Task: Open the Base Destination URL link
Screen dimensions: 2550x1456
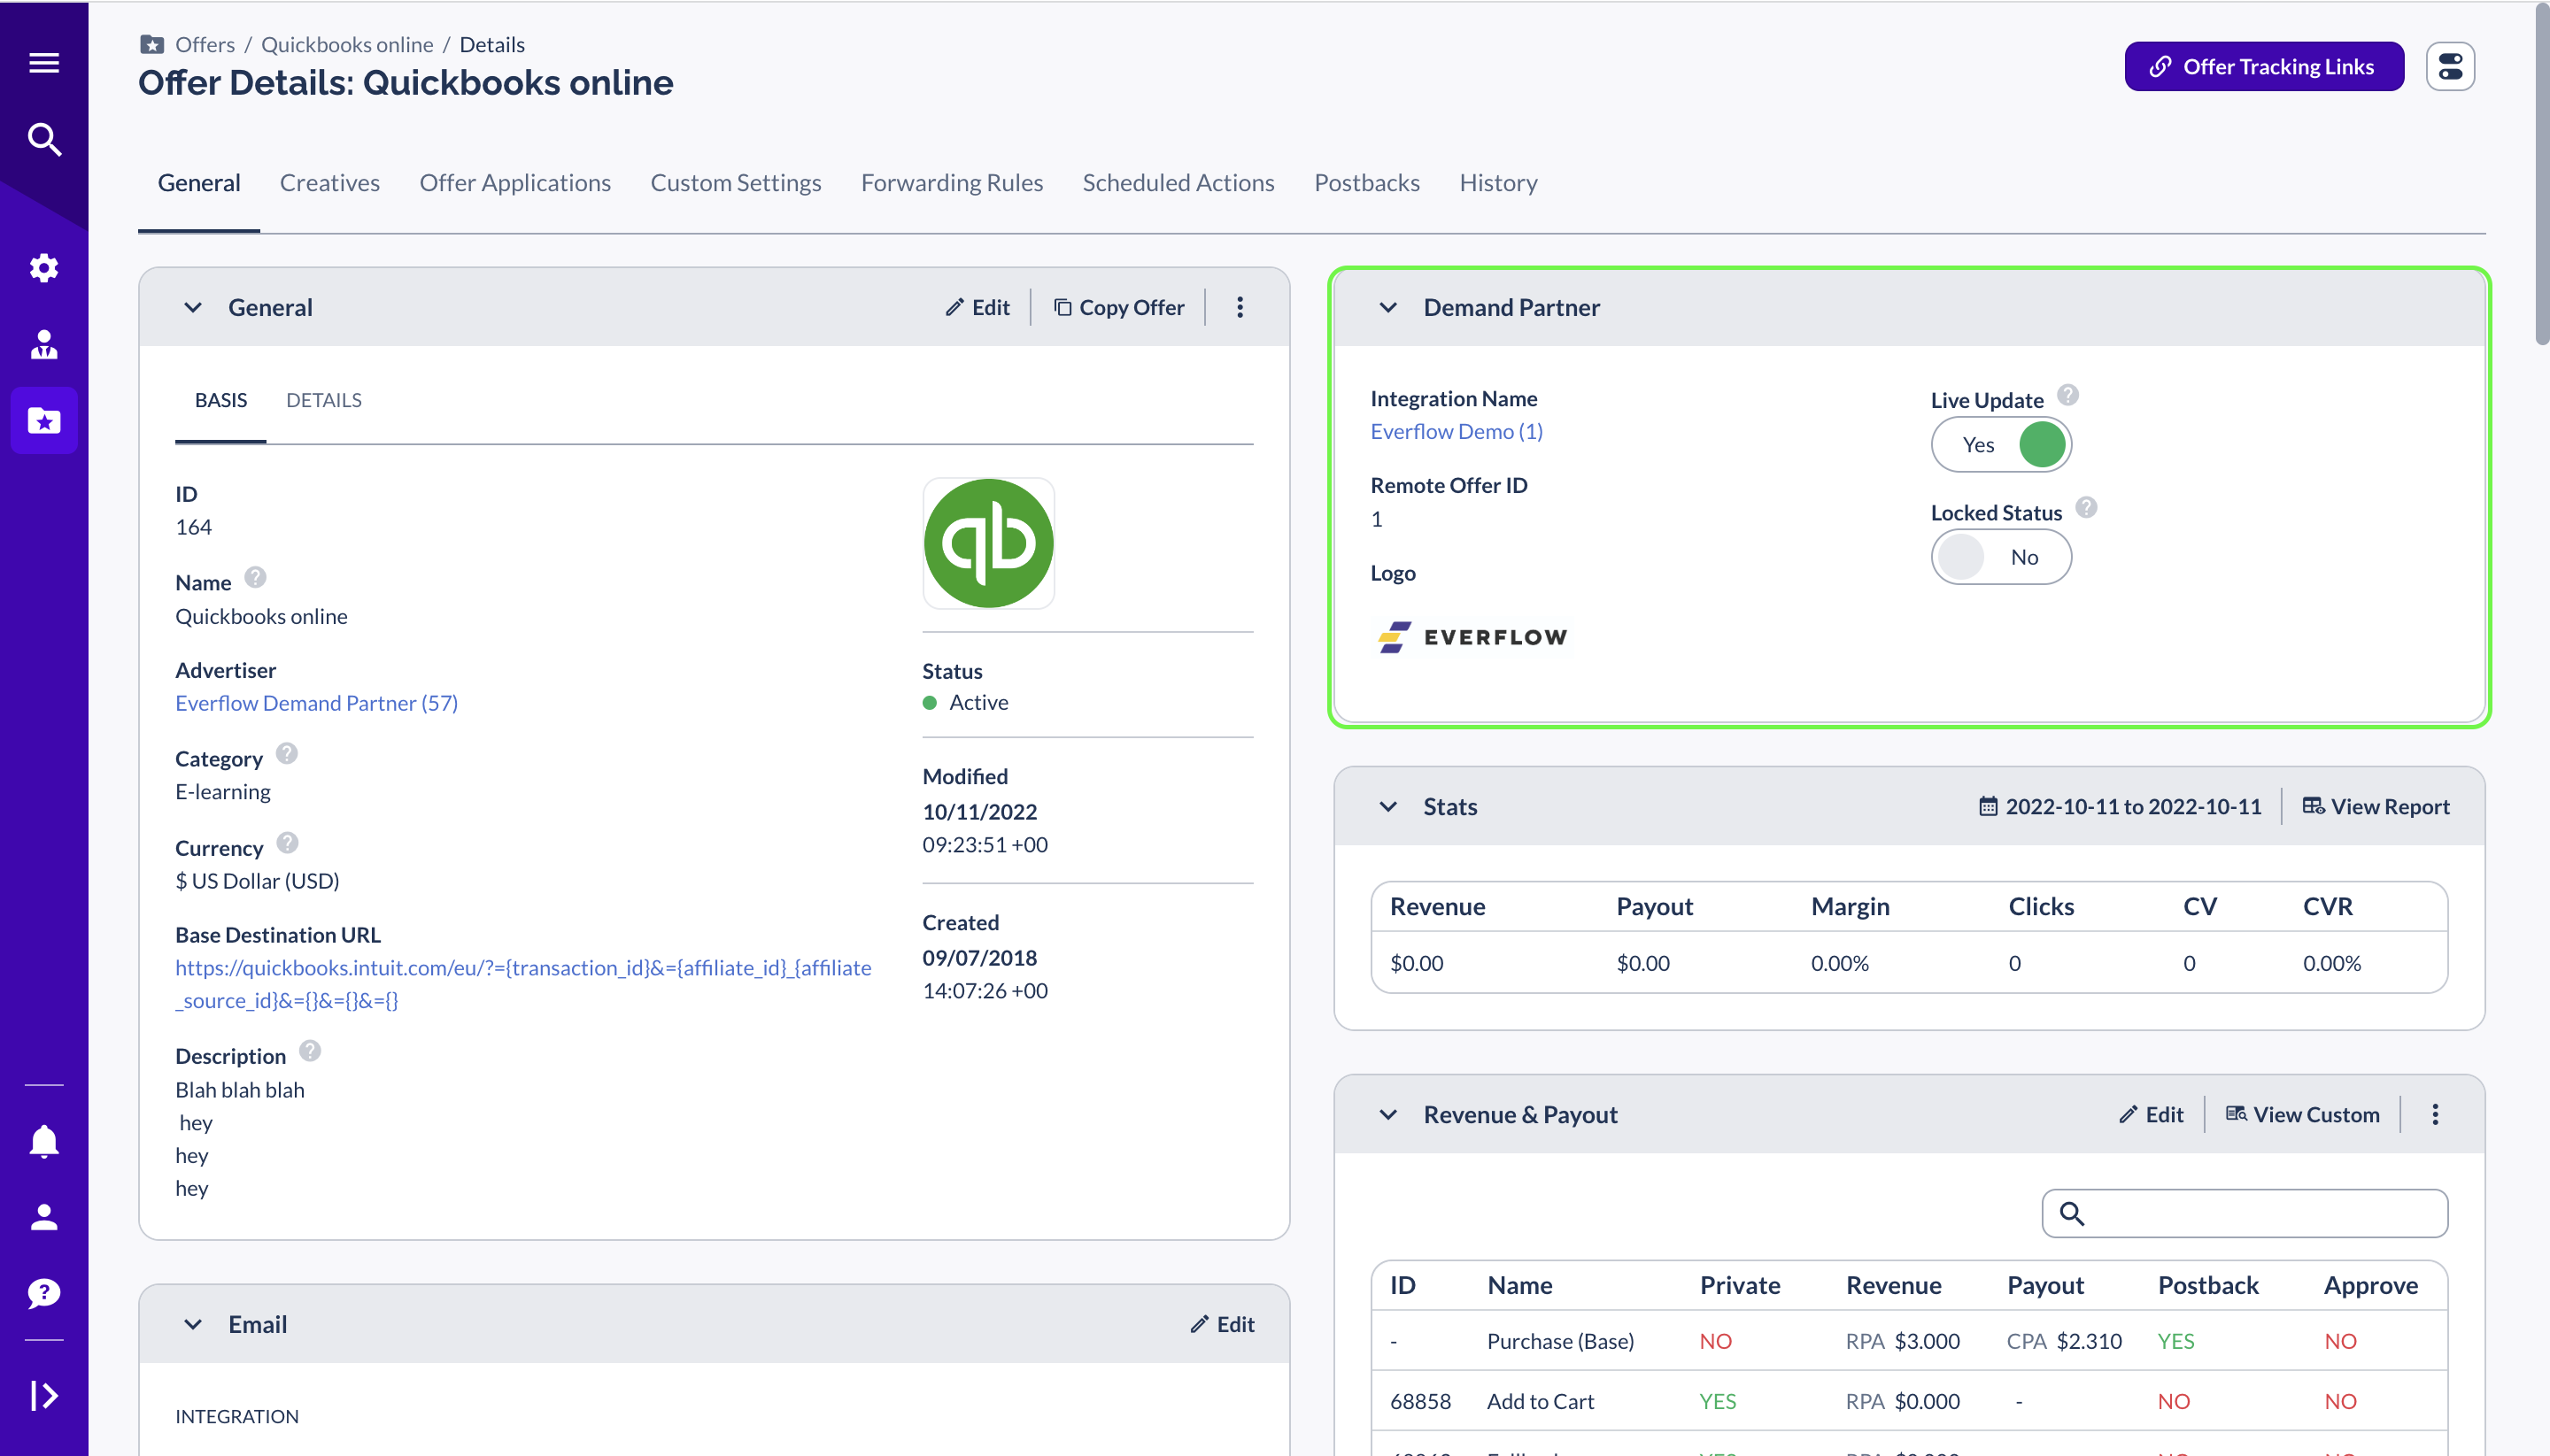Action: tap(523, 984)
